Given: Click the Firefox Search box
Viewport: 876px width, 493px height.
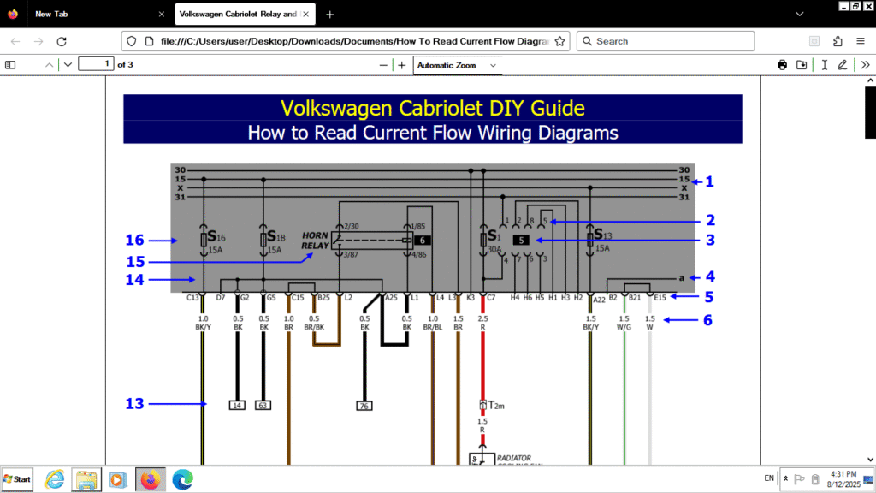Looking at the screenshot, I should [666, 41].
